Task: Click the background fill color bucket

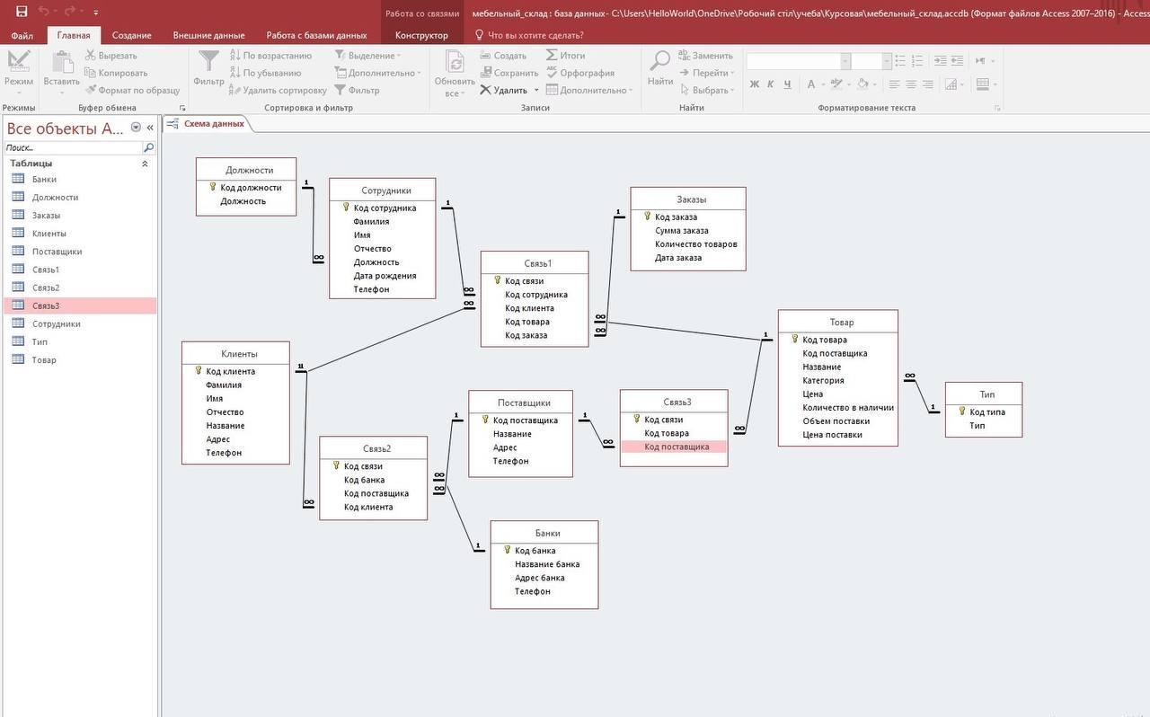Action: pos(862,84)
